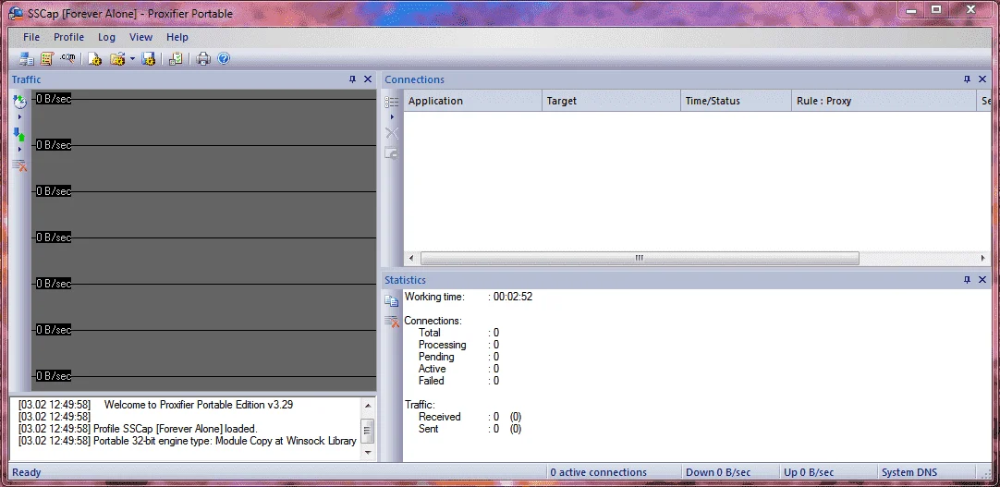
Task: Open the checklist options toolbar icon
Action: click(176, 59)
